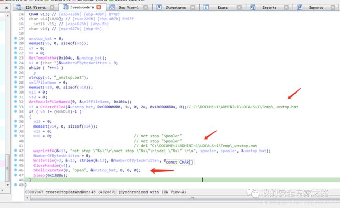Image resolution: width=340 pixels, height=208 pixels.
Task: Toggle breakpoint dot on line 49
Action: pos(16,184)
